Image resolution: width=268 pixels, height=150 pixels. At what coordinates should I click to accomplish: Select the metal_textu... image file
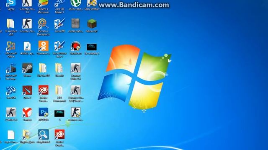pos(75,25)
